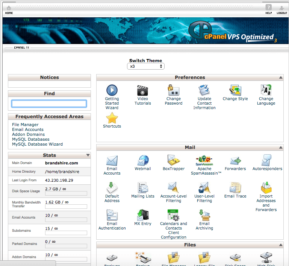Open Email Accounts icon in Mail
289x266 pixels.
tap(112, 160)
